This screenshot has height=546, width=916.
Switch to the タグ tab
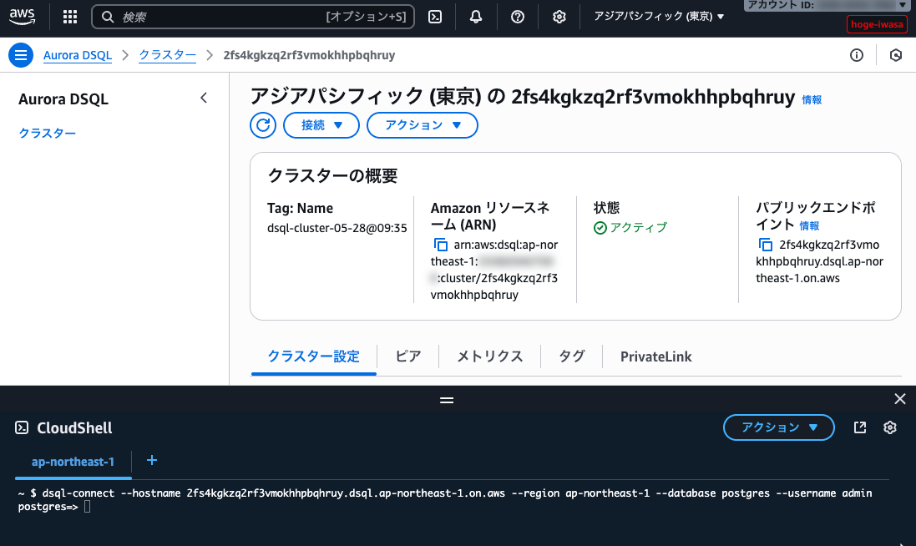coord(571,356)
